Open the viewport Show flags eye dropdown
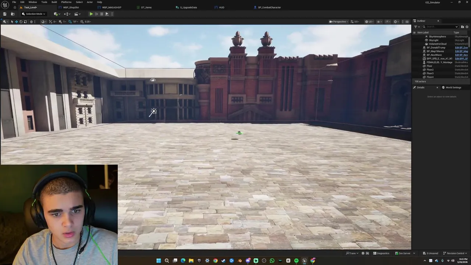Screen dimensions: 471x265 point(379,22)
